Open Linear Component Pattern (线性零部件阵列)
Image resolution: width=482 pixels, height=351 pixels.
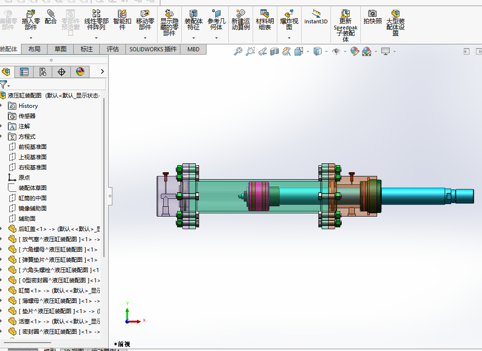point(96,20)
